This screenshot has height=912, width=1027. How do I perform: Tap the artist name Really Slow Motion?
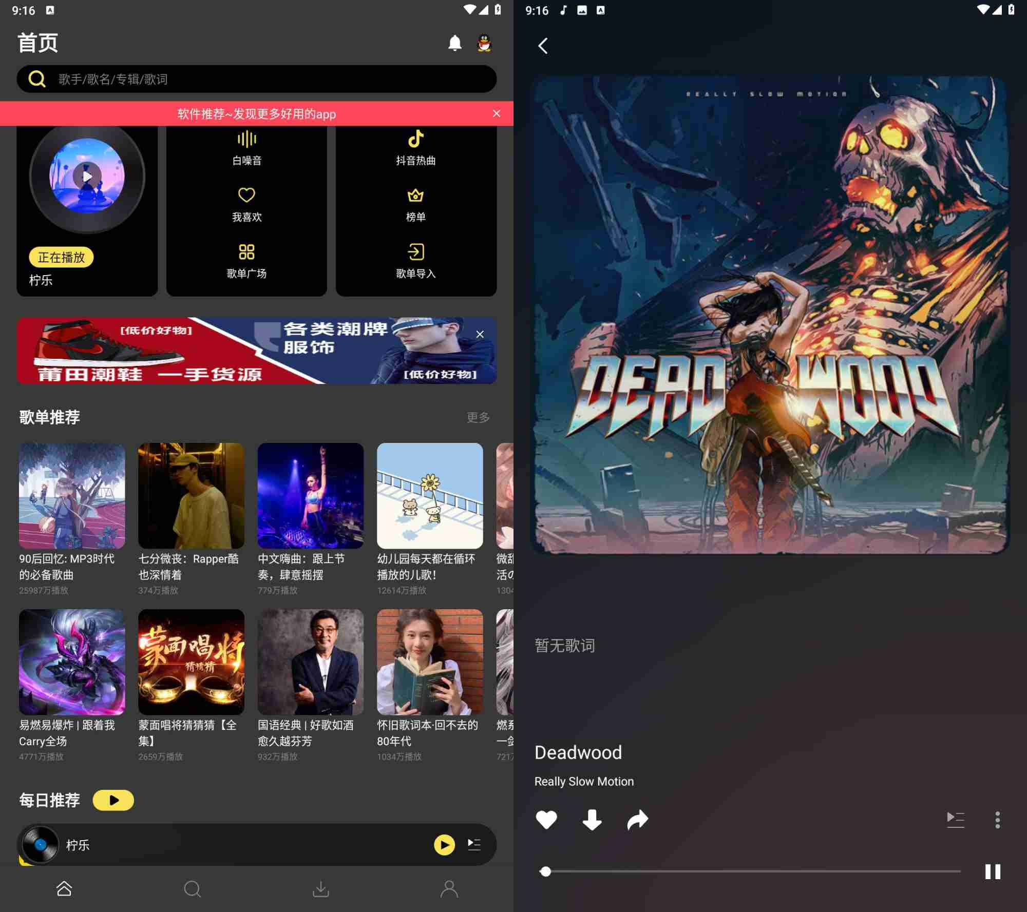(584, 781)
